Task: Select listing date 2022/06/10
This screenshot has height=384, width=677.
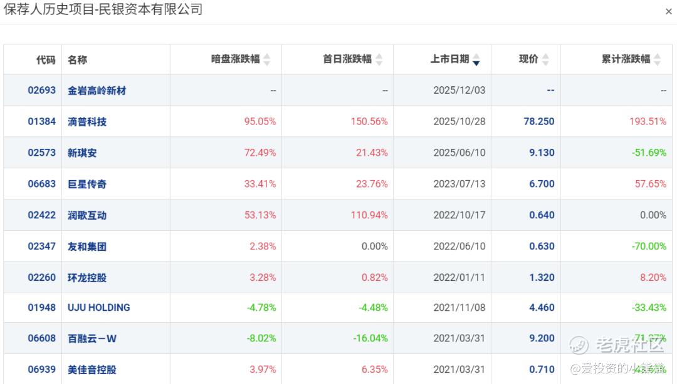Action: 459,246
